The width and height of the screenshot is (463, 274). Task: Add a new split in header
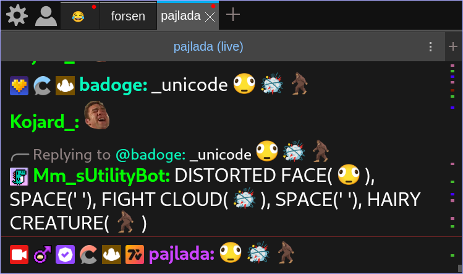[453, 46]
